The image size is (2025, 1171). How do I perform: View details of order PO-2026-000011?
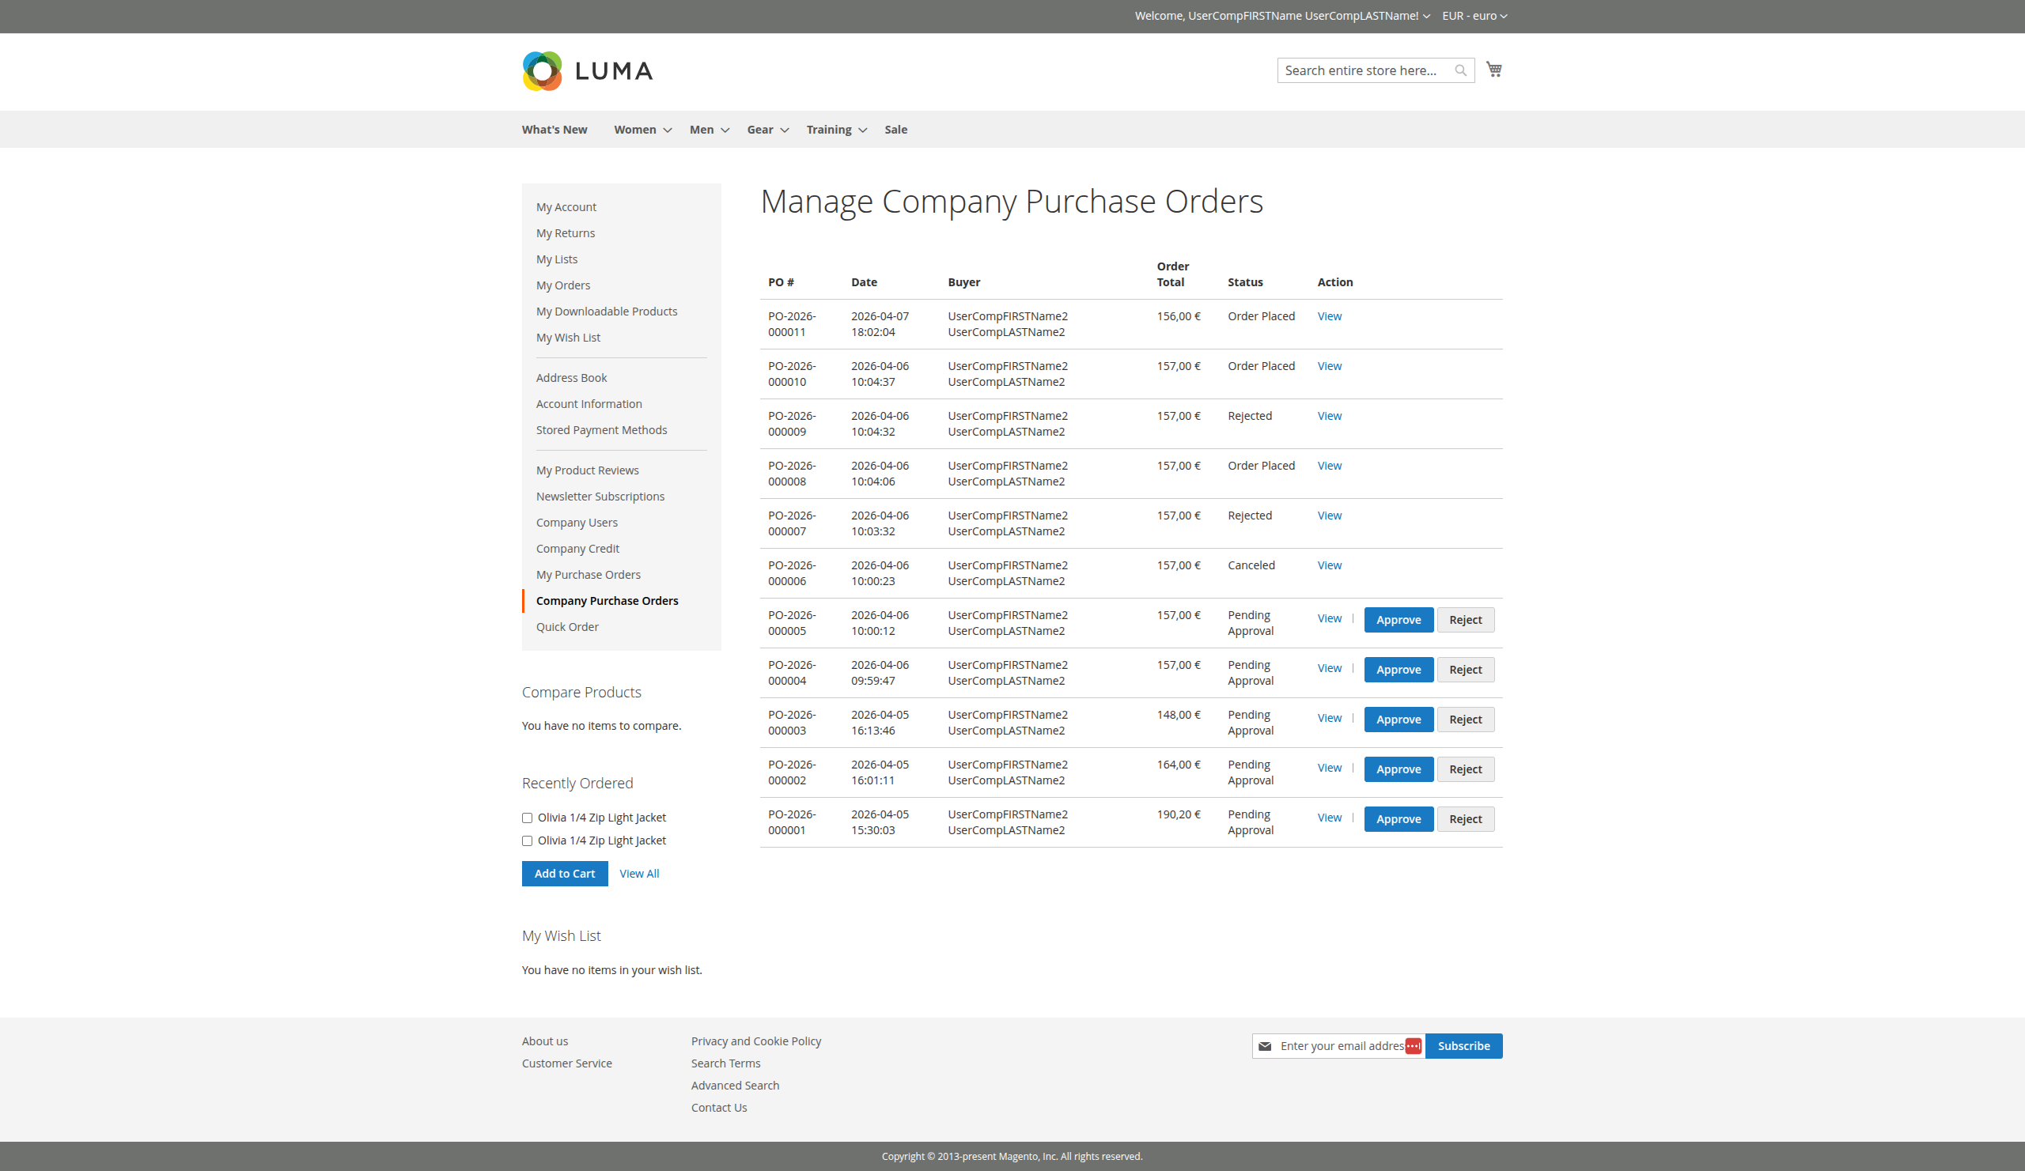click(1329, 315)
